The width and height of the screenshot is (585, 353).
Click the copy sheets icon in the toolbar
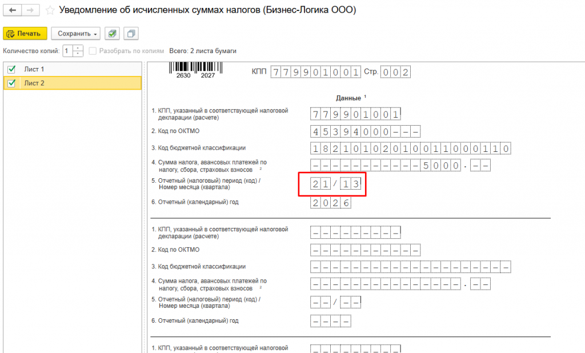click(x=131, y=34)
